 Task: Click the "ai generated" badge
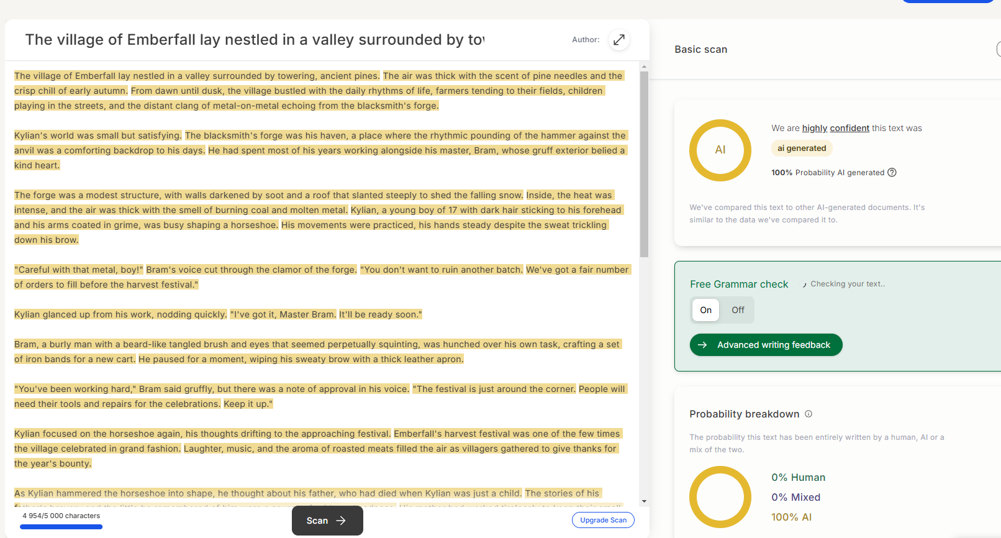(x=801, y=148)
